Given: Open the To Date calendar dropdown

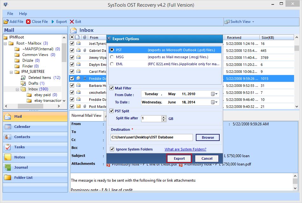Looking at the screenshot, I should point(214,102).
